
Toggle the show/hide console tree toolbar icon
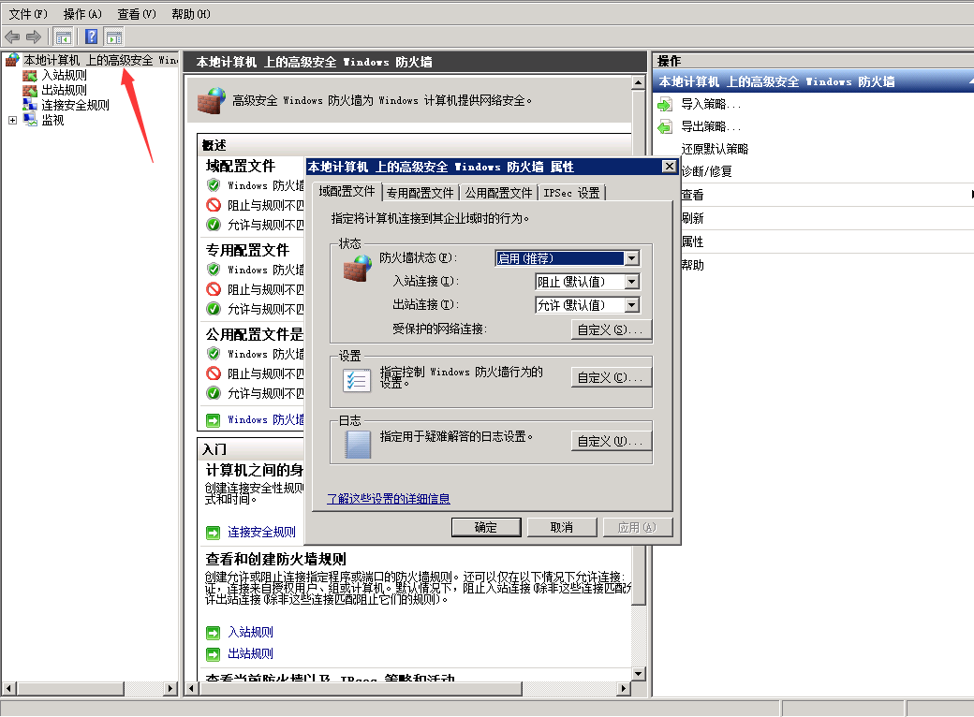(64, 37)
